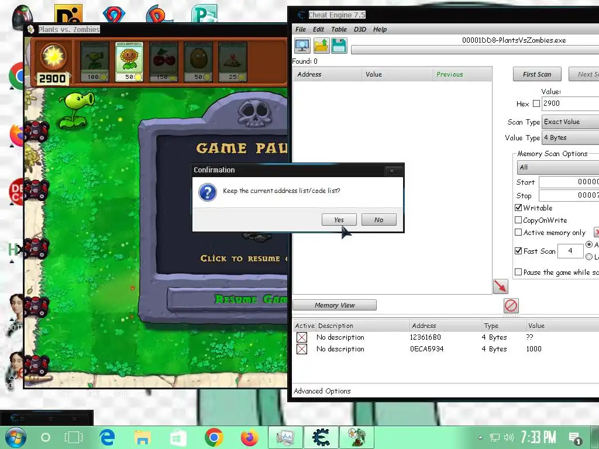Screen dimensions: 599x449
Task: Open the D3D menu
Action: (x=360, y=29)
